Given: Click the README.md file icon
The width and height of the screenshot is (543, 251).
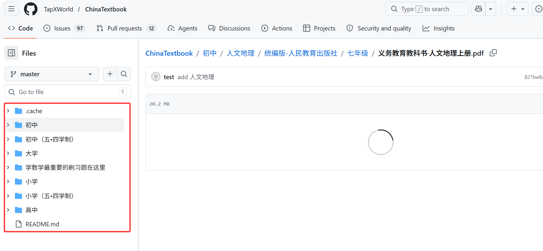Looking at the screenshot, I should 19,224.
